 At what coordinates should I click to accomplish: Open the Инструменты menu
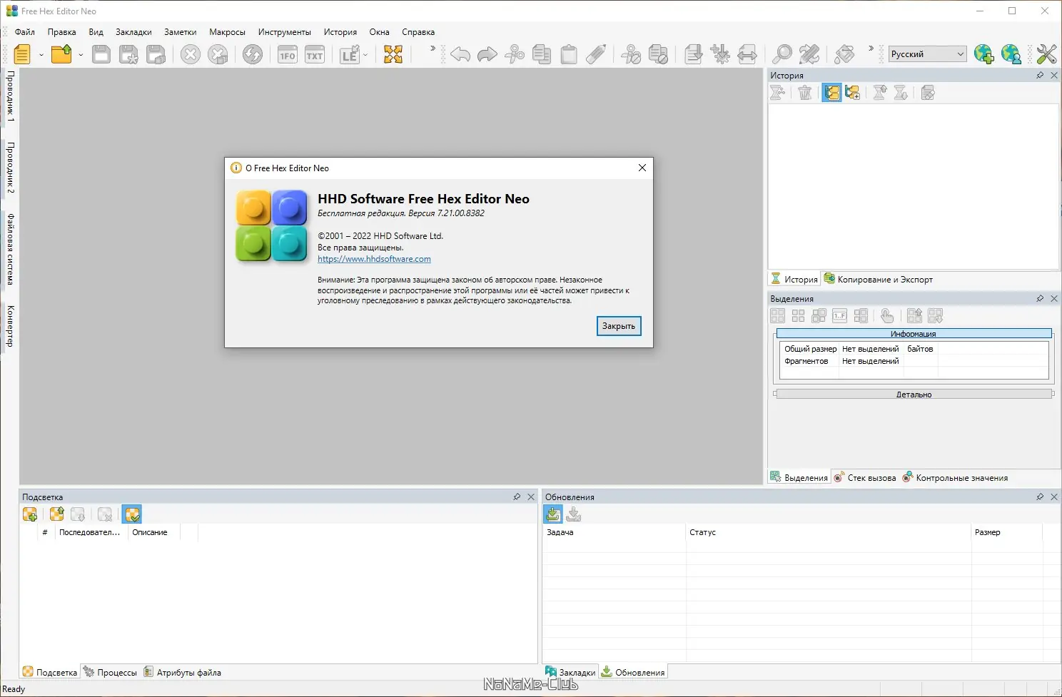[x=284, y=32]
